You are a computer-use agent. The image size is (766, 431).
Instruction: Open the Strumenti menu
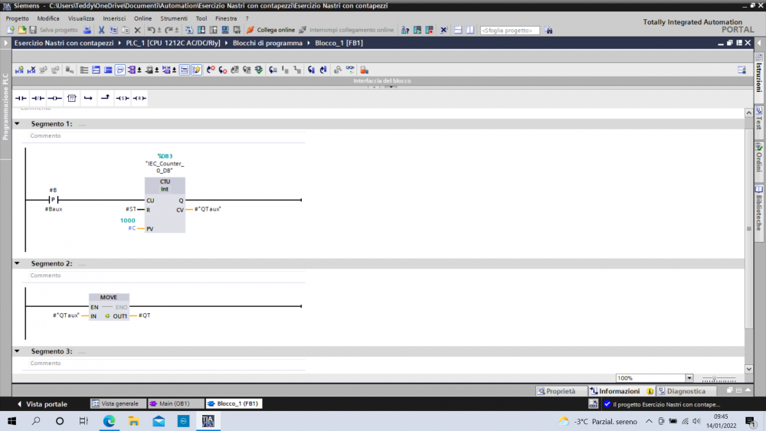[173, 18]
